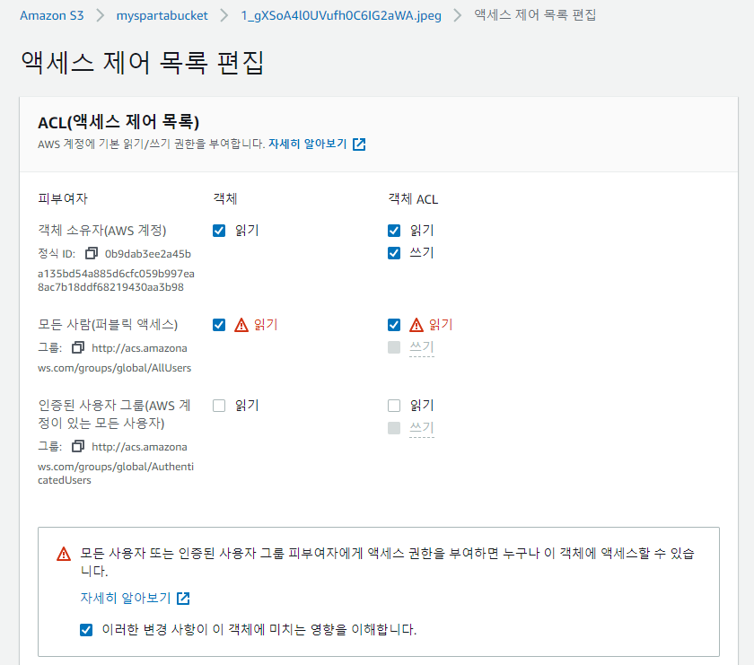Click '모든 사람(퍼블릭 액세스)' grantee label
754x665 pixels.
point(108,325)
